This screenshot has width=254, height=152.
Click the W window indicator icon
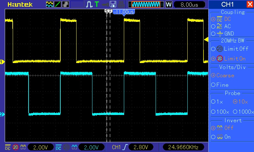[169, 4]
